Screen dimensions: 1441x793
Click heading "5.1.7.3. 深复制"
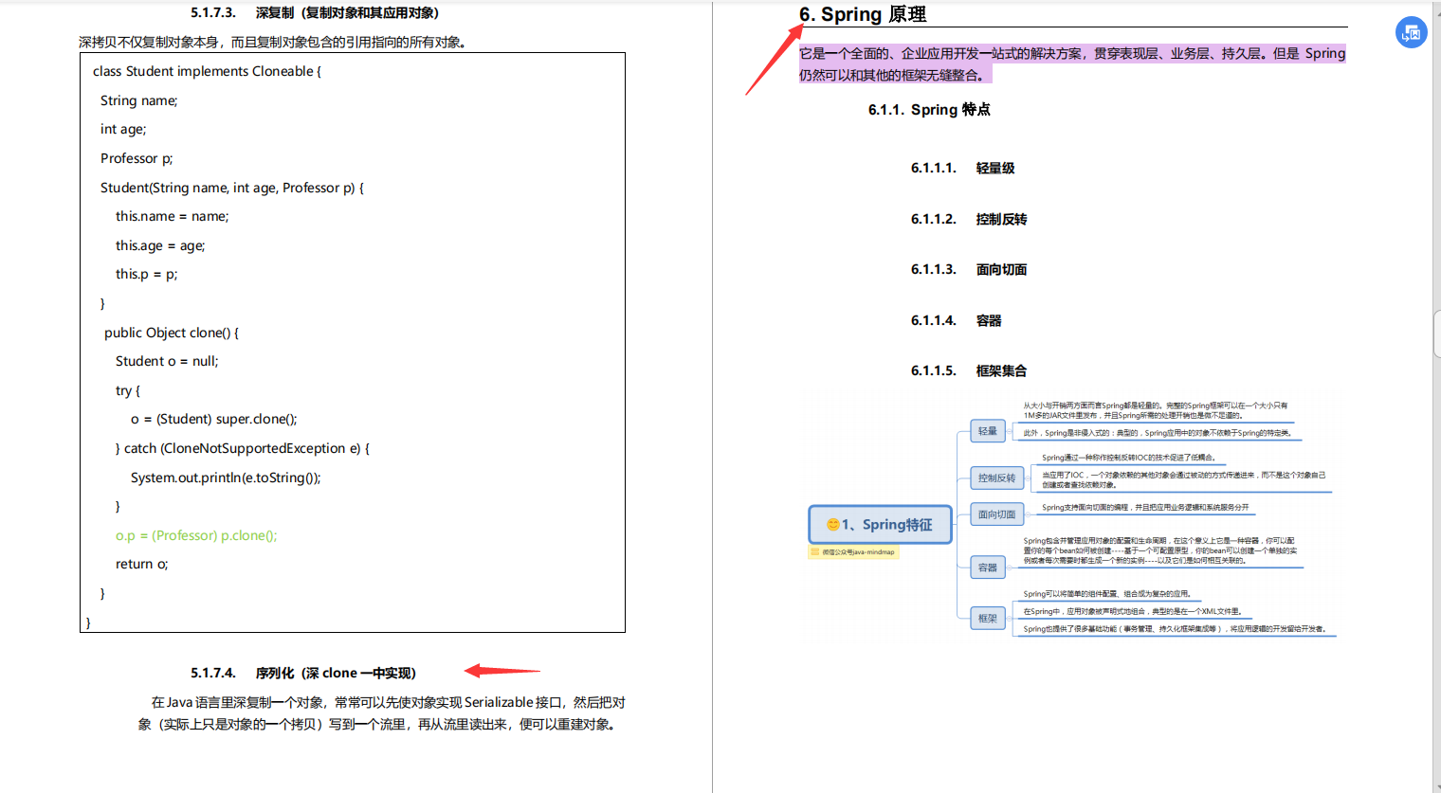315,13
